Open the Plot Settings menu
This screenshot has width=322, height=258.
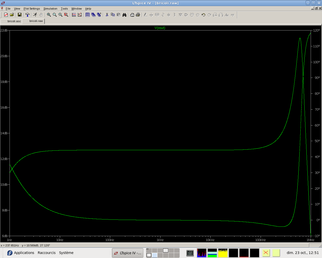(32, 9)
